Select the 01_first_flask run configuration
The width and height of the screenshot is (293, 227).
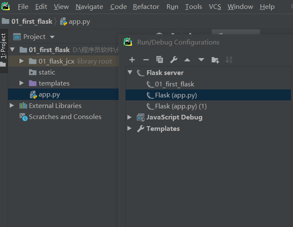(175, 84)
